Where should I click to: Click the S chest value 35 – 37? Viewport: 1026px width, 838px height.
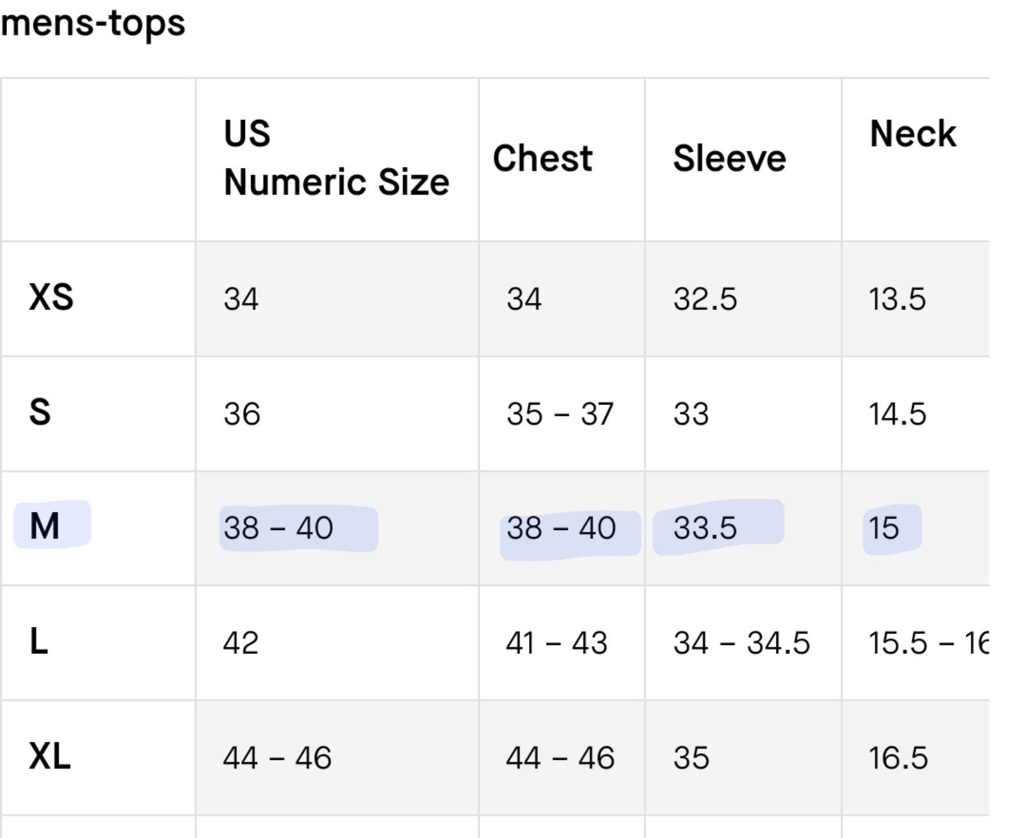[x=560, y=414]
